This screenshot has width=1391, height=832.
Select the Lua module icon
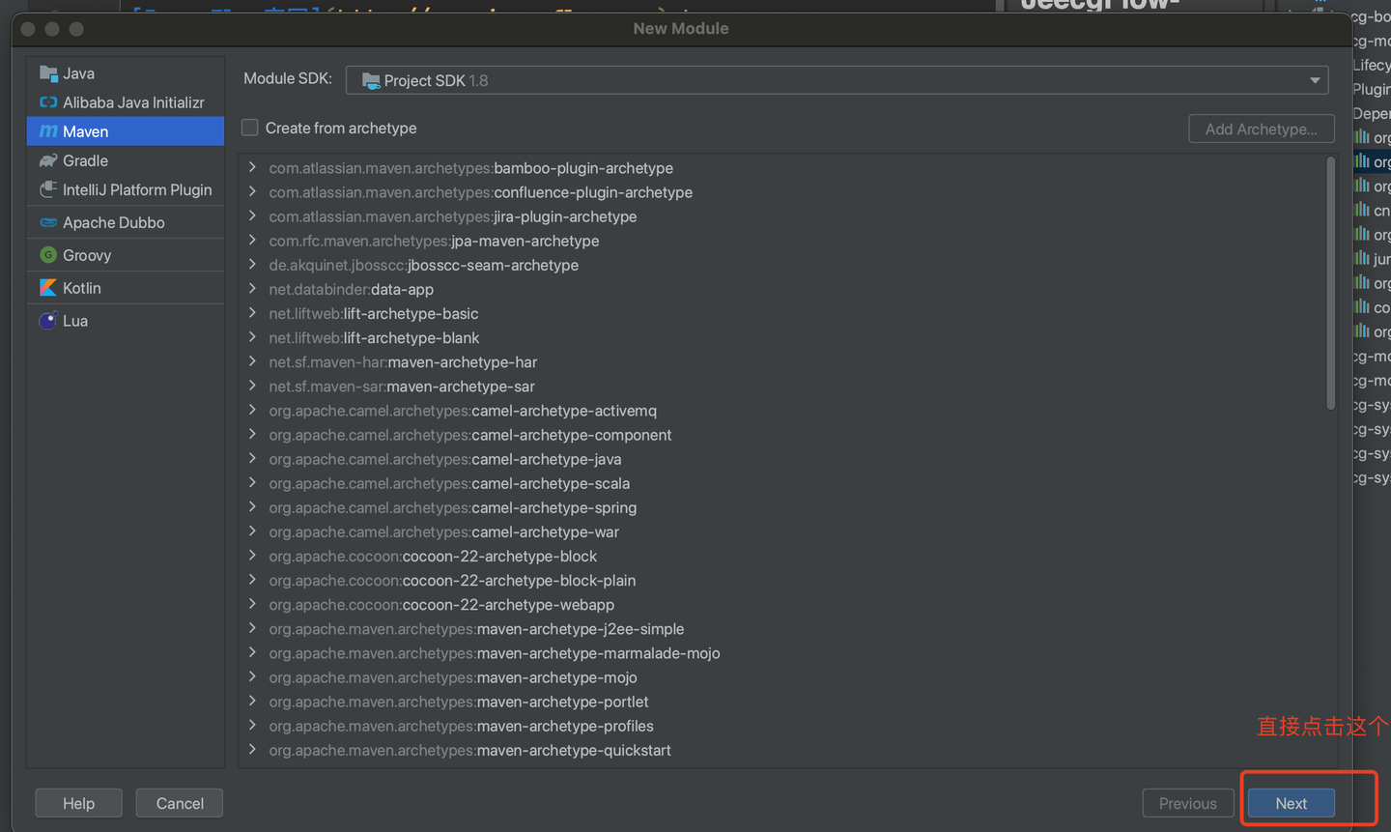click(x=48, y=321)
